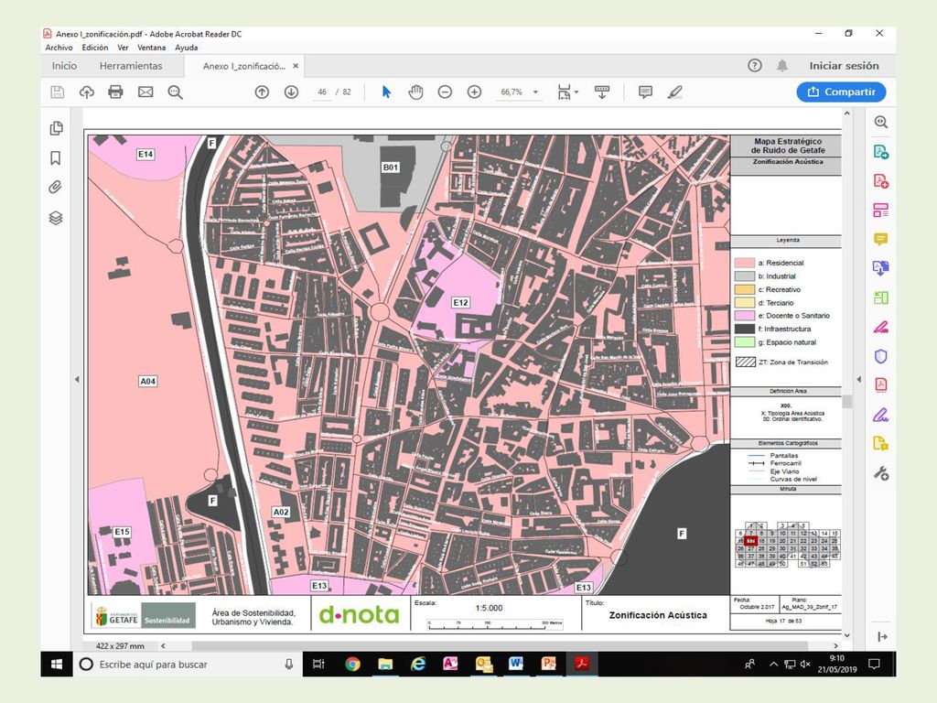Open bookmarks panel
The width and height of the screenshot is (937, 703).
[56, 157]
